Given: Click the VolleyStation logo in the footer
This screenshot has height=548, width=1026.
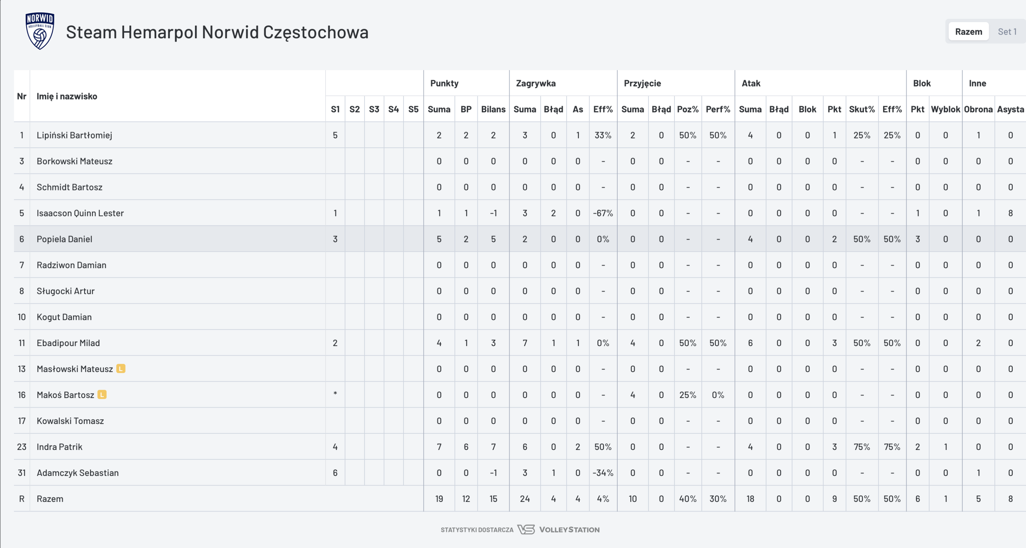Looking at the screenshot, I should [558, 529].
